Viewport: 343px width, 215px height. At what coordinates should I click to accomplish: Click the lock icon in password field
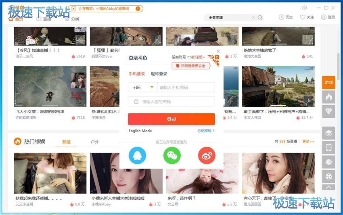(x=136, y=102)
